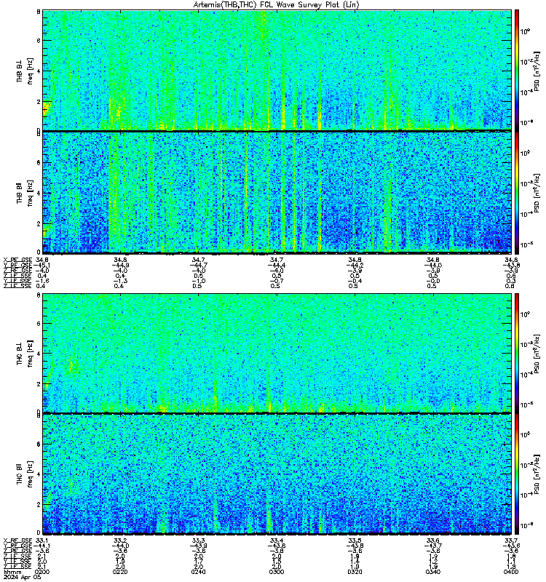Screen dimensions: 546x582
Task: Click the THC position value '33.3'
Action: [x=198, y=541]
